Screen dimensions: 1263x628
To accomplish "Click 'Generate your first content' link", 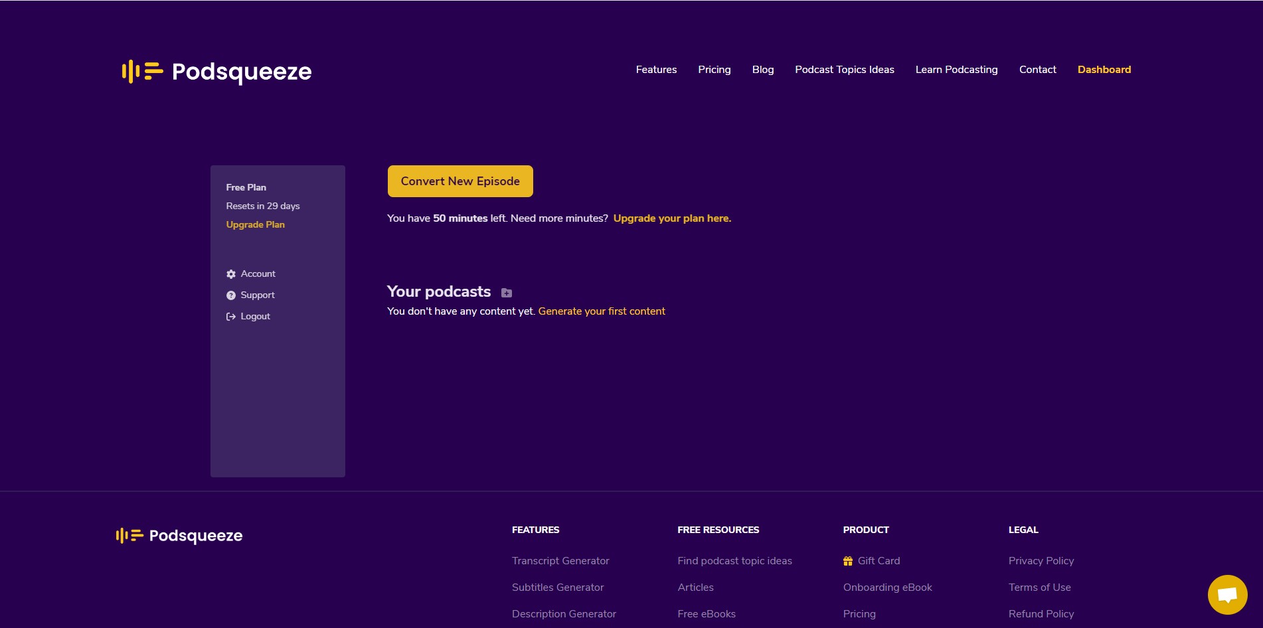I will [602, 311].
